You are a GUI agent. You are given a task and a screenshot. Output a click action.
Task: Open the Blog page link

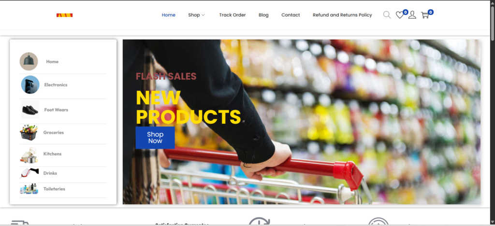click(x=263, y=15)
